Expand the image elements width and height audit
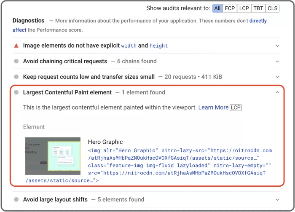 [277, 46]
